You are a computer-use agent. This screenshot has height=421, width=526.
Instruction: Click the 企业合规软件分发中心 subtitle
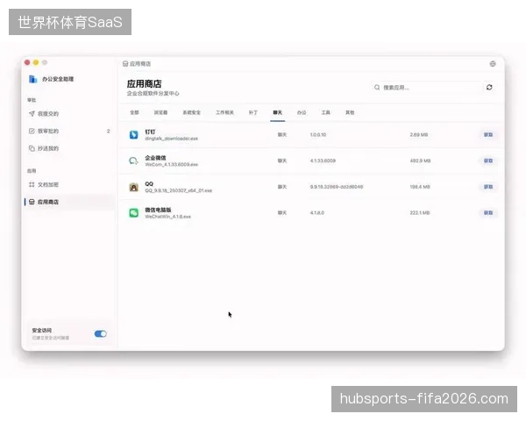pyautogui.click(x=153, y=93)
